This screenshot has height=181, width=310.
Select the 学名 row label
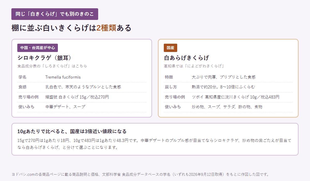click(22, 77)
